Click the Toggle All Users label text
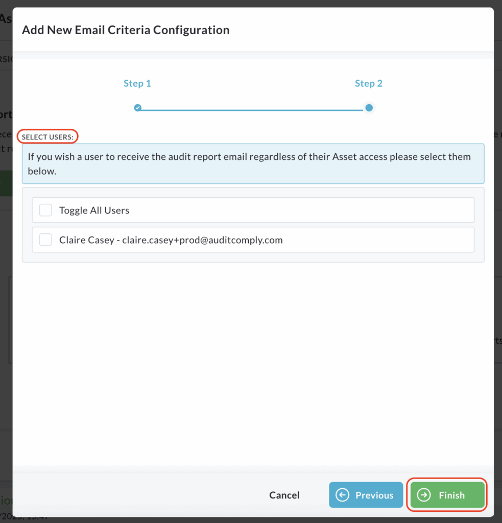This screenshot has width=502, height=523. [94, 210]
